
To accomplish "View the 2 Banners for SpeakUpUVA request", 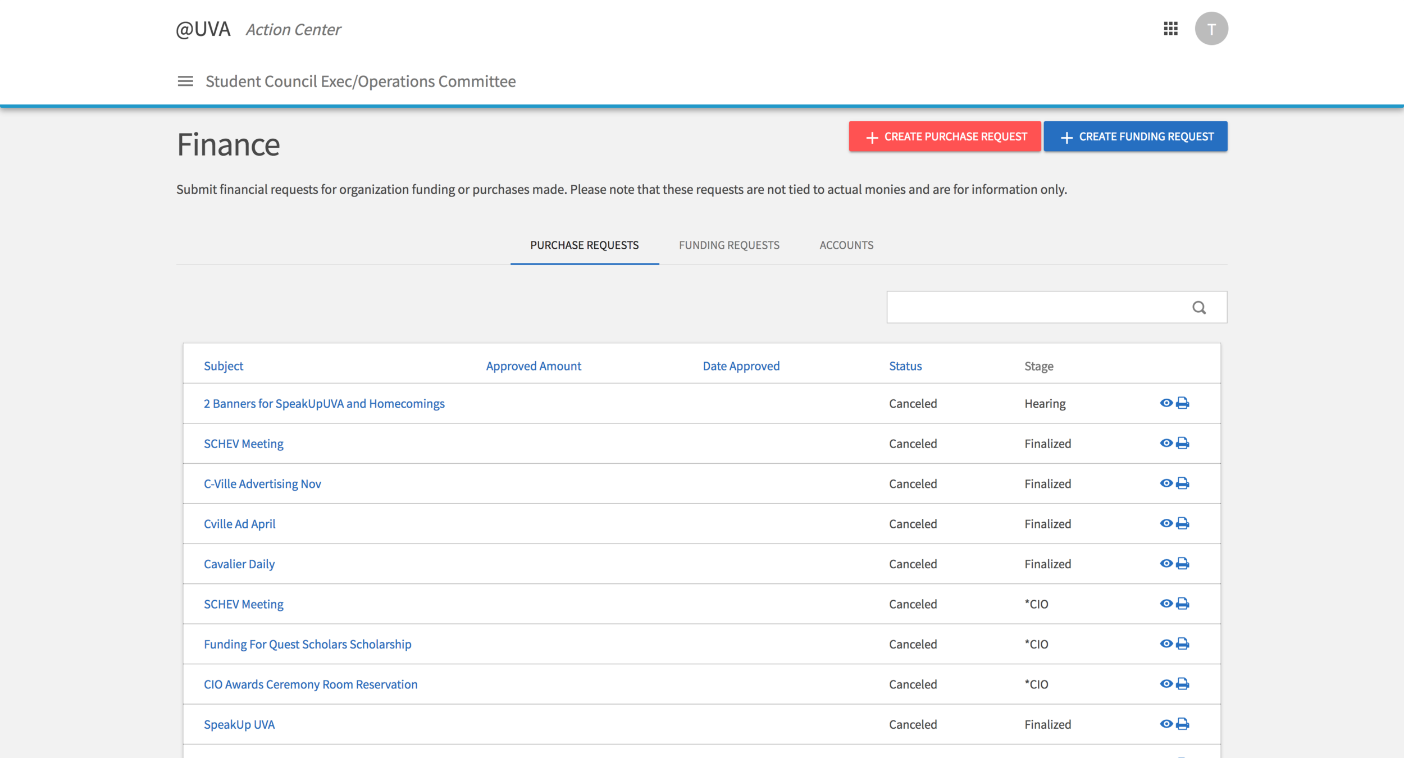I will [x=1166, y=403].
